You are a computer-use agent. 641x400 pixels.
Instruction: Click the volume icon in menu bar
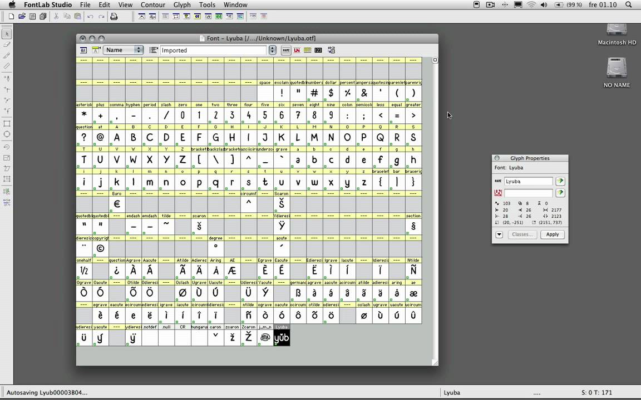(544, 5)
